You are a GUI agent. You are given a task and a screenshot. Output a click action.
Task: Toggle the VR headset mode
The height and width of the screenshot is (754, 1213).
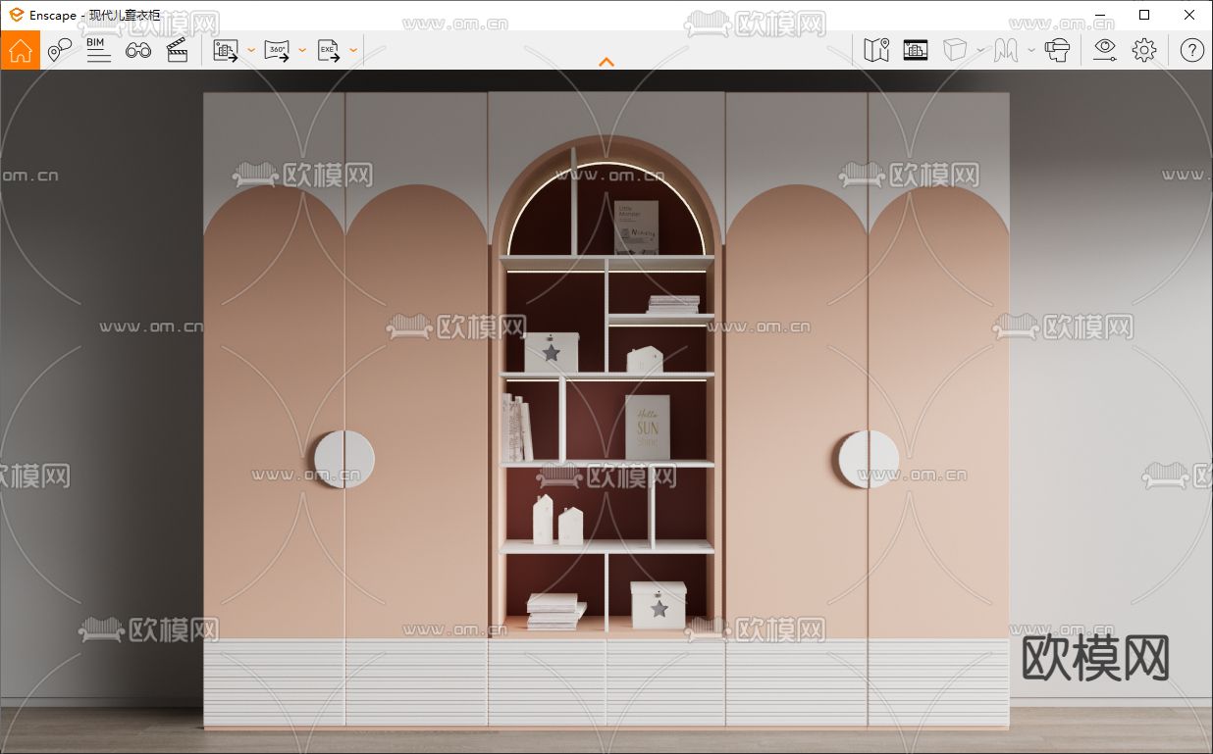(x=1058, y=50)
